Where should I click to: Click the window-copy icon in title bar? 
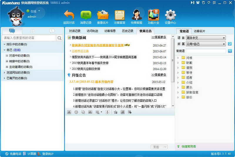pos(203,3)
